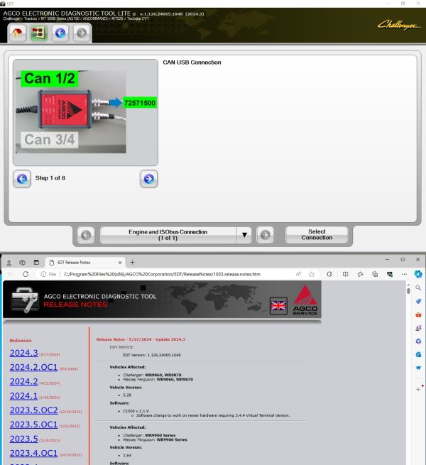This screenshot has width=426, height=465.
Task: Go to previous step with blue left arrow
Action: (22, 179)
